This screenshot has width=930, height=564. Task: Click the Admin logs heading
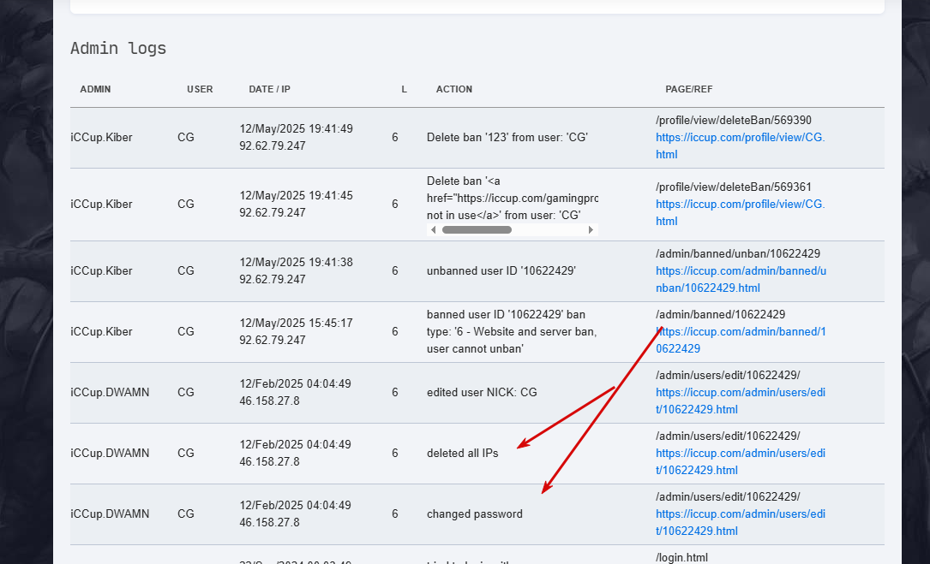coord(118,48)
